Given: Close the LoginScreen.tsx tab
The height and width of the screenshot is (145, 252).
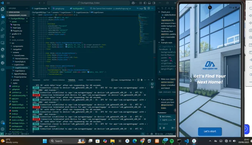Looking at the screenshot, I should 49,8.
